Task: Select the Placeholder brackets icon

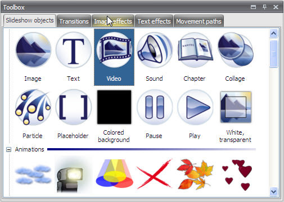Action: (x=74, y=107)
